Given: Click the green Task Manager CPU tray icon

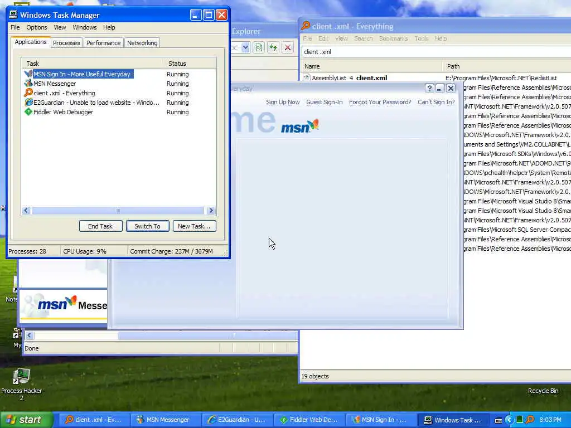Looking at the screenshot, I should point(520,420).
